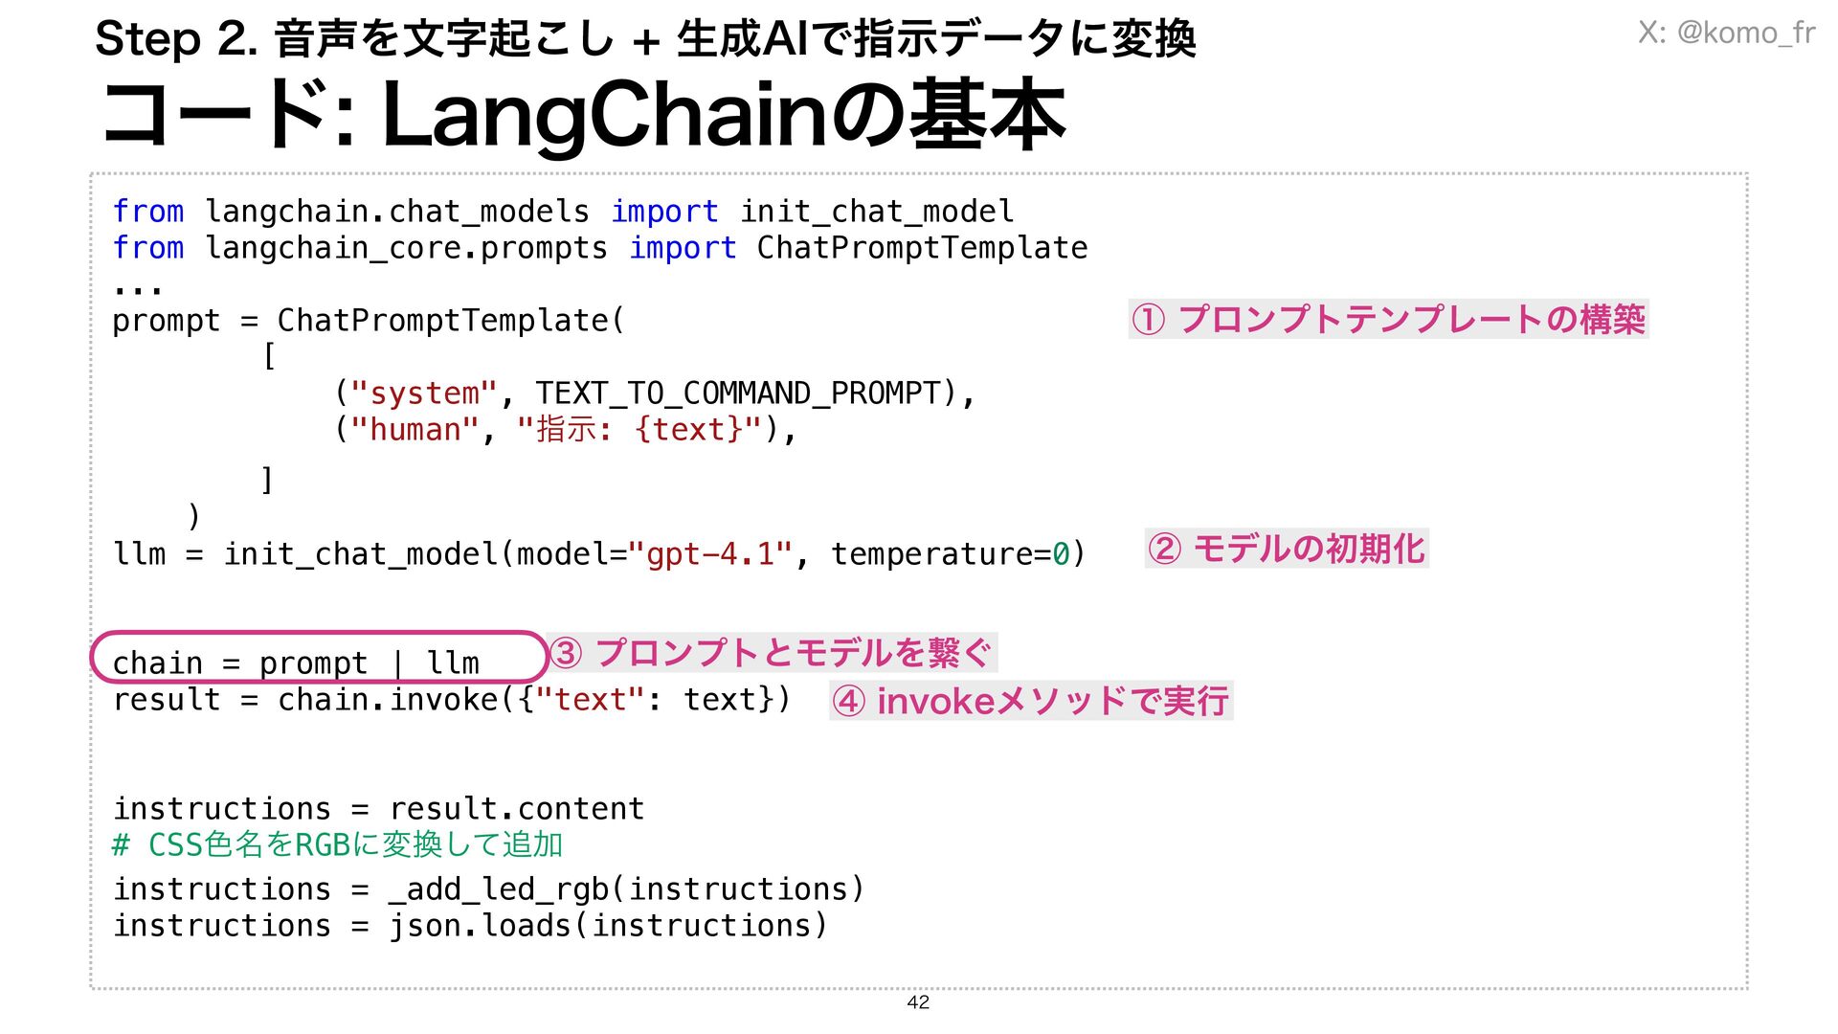Click the "gpt-4.1" model string
Image resolution: width=1838 pixels, height=1034 pixels.
(709, 554)
